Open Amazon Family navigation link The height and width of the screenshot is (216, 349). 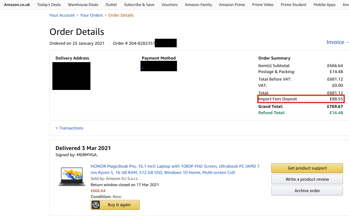(198, 5)
